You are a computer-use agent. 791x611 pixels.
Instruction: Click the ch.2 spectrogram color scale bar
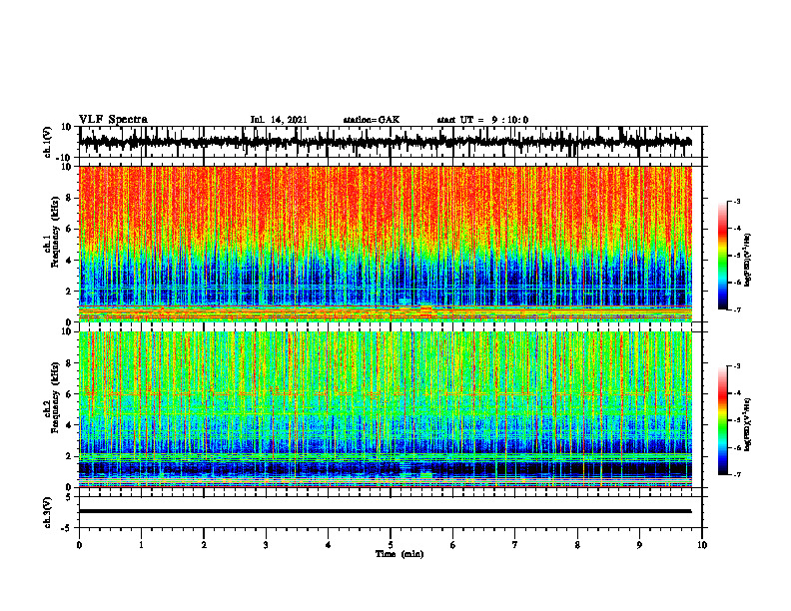722,420
